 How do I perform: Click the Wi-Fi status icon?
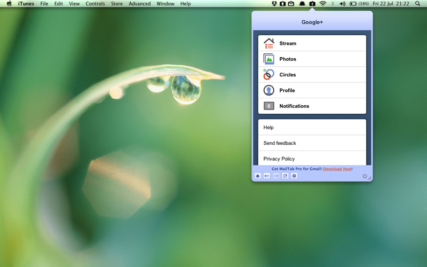coord(323,4)
